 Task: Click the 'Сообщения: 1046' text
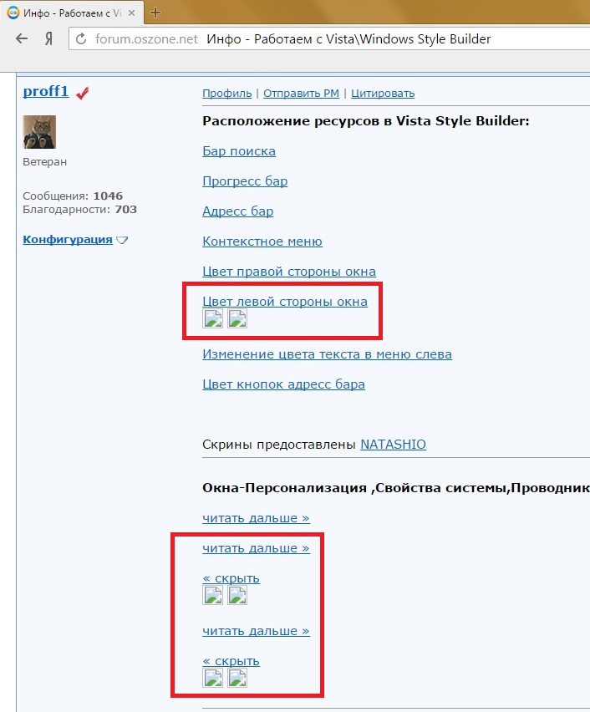pyautogui.click(x=73, y=196)
